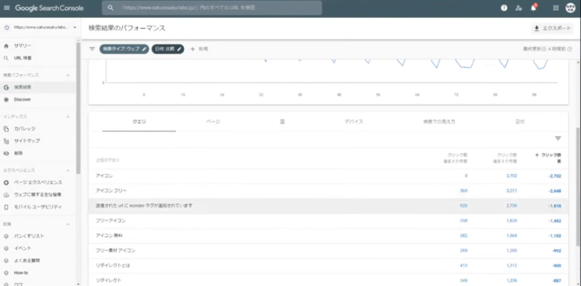The height and width of the screenshot is (286, 581).
Task: Edit the 日付: 比較 filter chip
Action: (x=168, y=49)
